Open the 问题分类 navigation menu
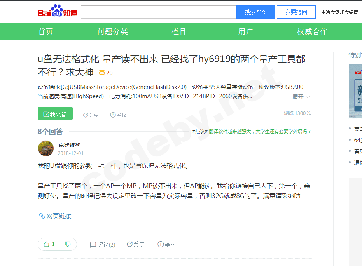 113,31
